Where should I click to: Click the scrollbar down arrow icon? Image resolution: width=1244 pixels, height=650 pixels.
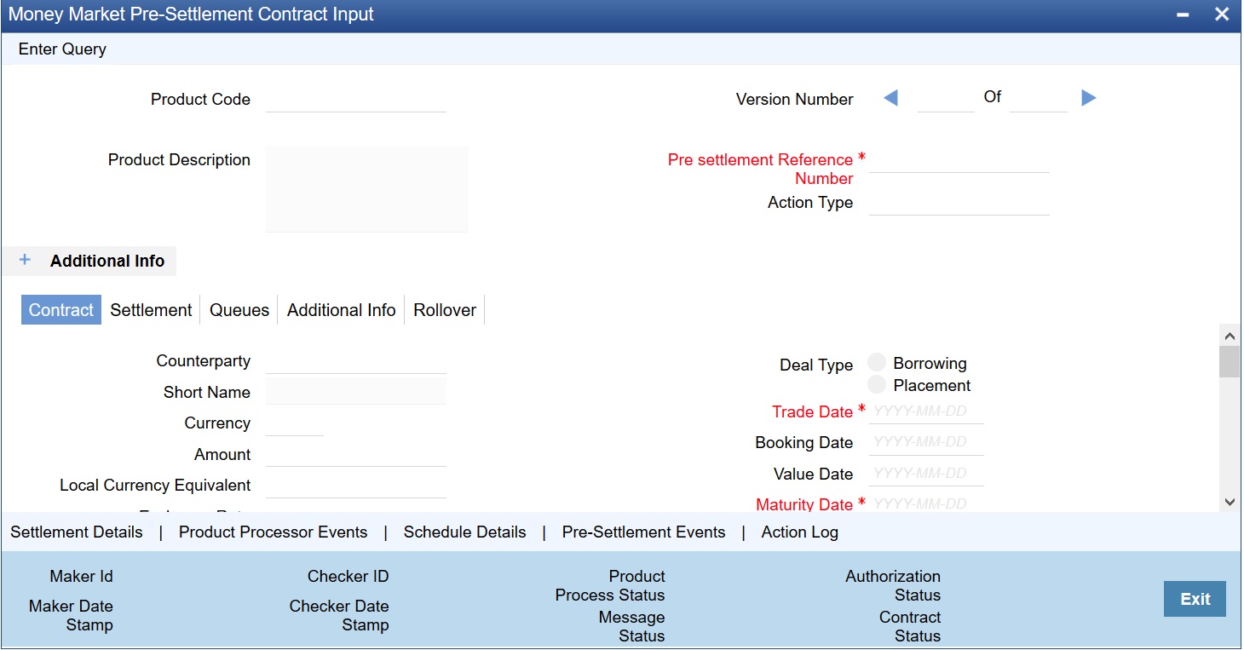coord(1230,502)
